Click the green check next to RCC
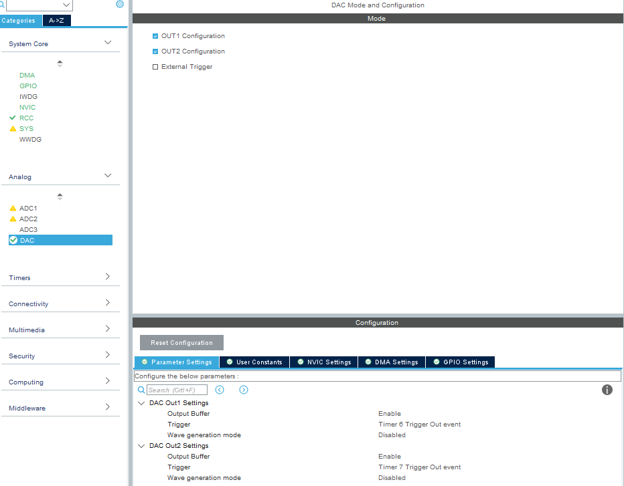Screen dimensions: 624x486 click(13, 118)
